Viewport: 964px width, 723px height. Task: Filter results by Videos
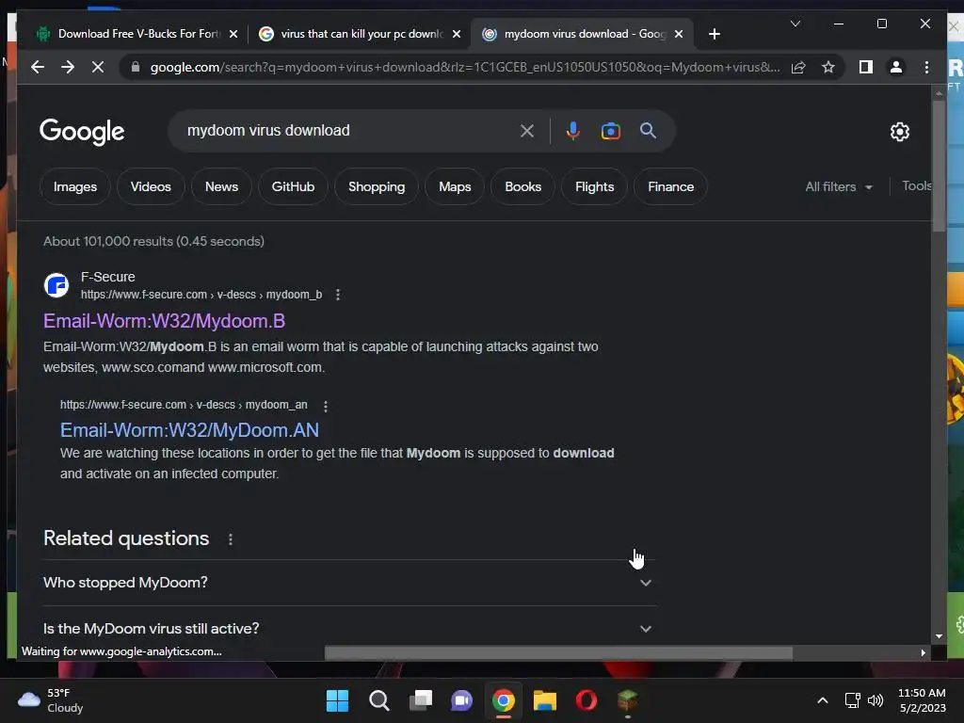click(x=151, y=186)
